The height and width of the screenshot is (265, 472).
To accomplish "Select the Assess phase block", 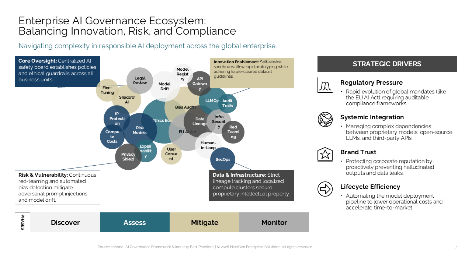I will [x=135, y=222].
